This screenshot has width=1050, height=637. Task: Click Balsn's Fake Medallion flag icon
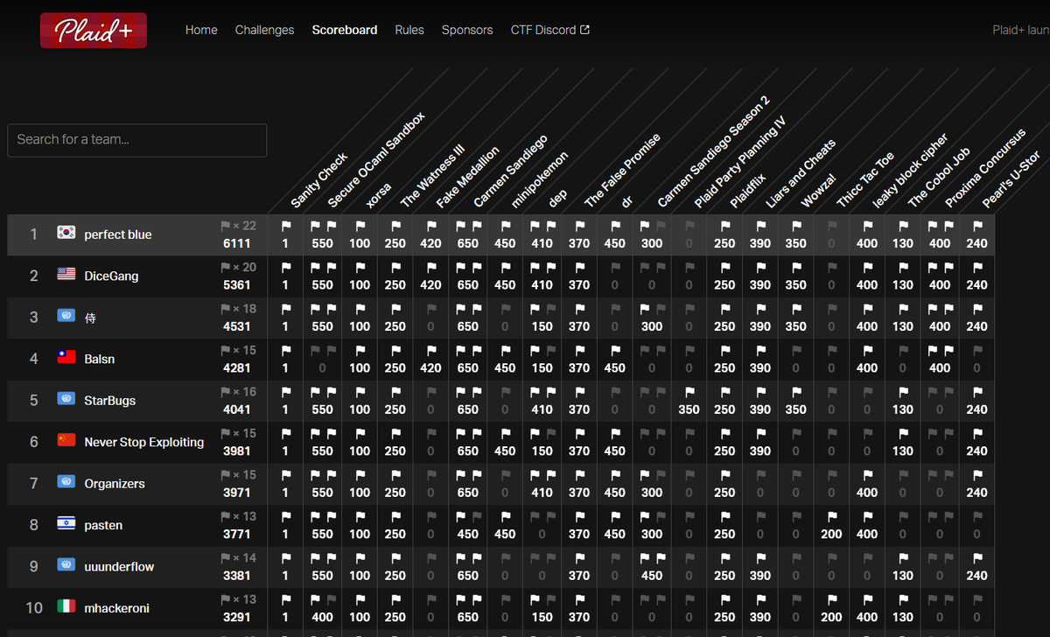[x=431, y=350]
